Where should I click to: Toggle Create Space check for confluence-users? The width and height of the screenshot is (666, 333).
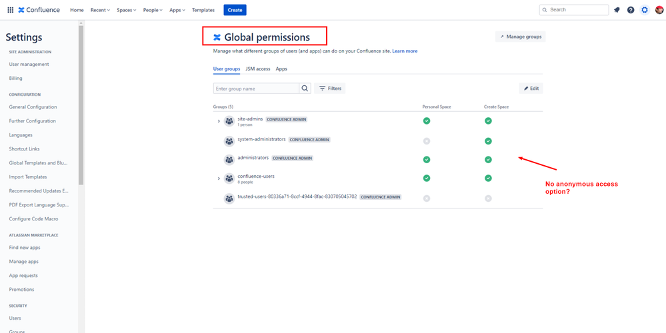(489, 178)
